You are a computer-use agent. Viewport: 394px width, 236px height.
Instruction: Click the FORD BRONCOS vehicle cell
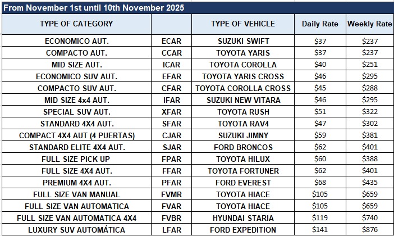(x=243, y=147)
